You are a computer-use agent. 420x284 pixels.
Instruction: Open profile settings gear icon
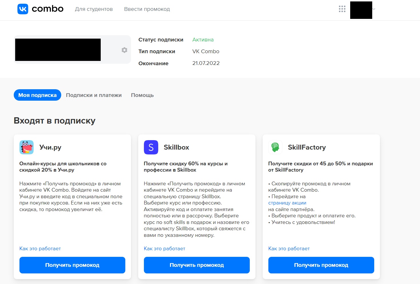coord(124,50)
